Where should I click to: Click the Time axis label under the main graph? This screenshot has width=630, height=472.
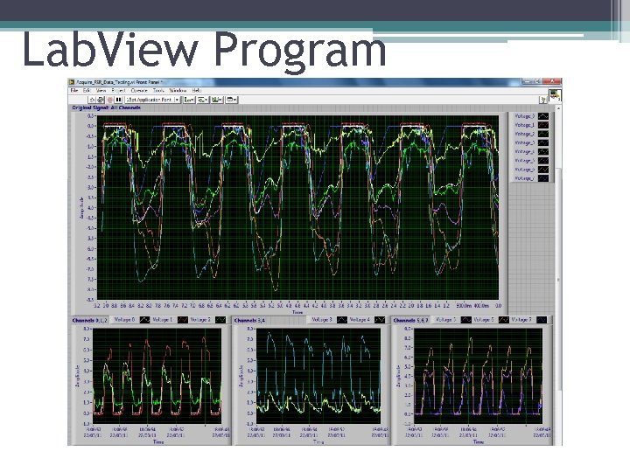tap(297, 312)
